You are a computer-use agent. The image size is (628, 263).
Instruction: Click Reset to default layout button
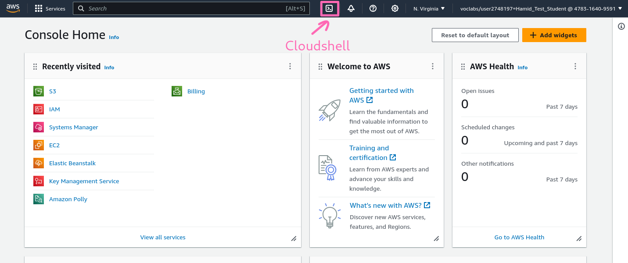(x=475, y=35)
